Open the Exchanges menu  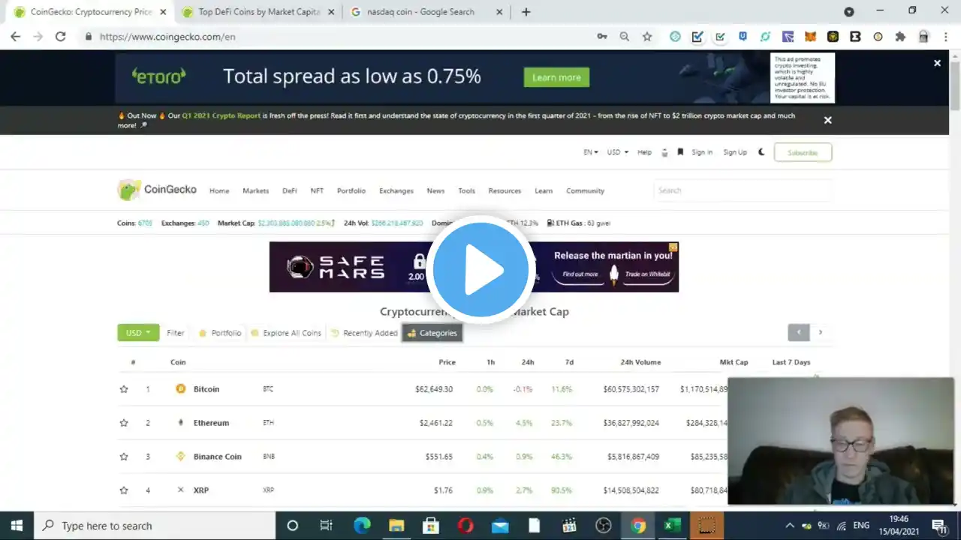pos(396,191)
